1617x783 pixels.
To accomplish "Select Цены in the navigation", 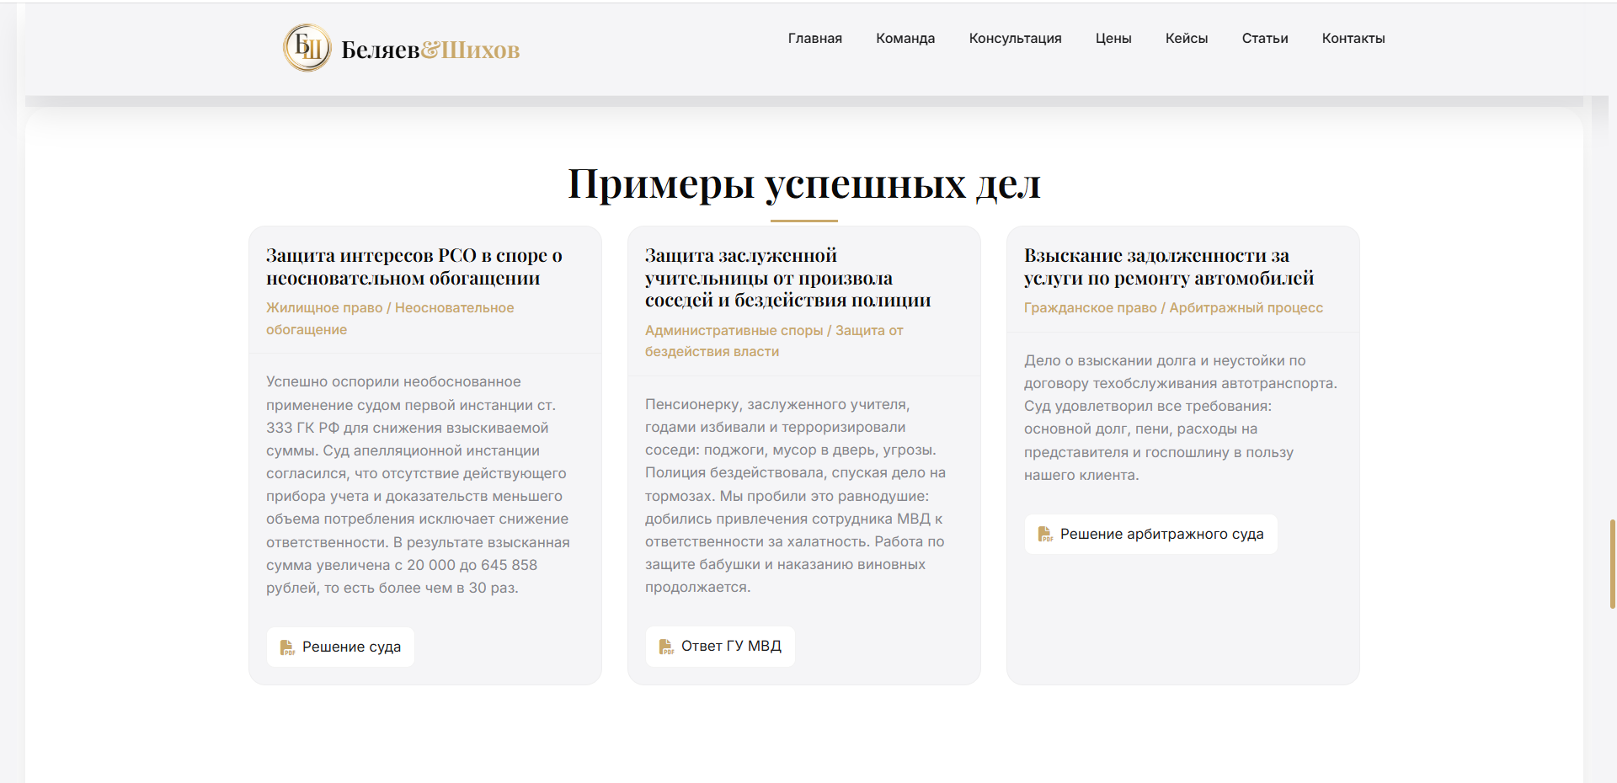I will (1113, 39).
